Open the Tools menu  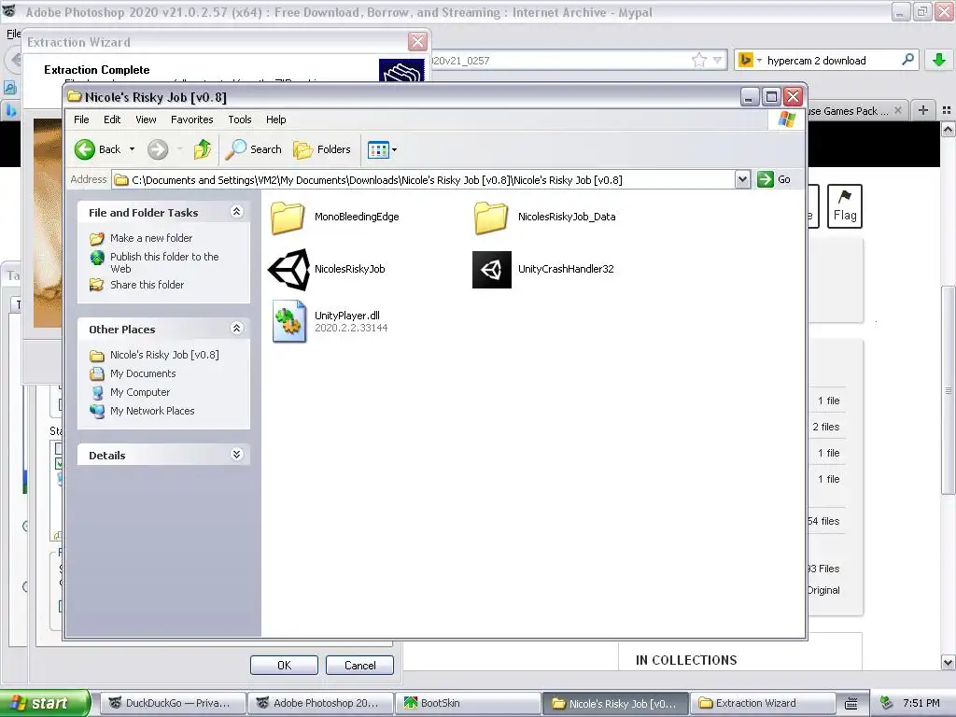click(240, 119)
